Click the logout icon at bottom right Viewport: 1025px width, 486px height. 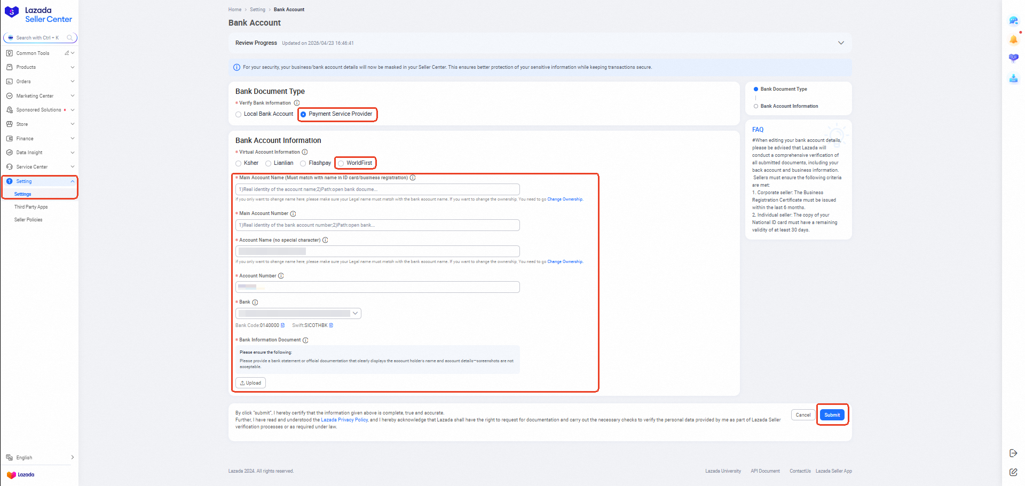[x=1013, y=453]
